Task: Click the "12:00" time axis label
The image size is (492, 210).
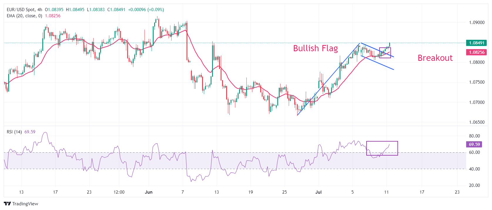Action: coord(119,192)
